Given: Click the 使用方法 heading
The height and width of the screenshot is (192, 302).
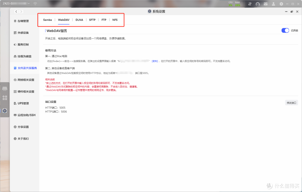Looking at the screenshot, I should (51, 50).
